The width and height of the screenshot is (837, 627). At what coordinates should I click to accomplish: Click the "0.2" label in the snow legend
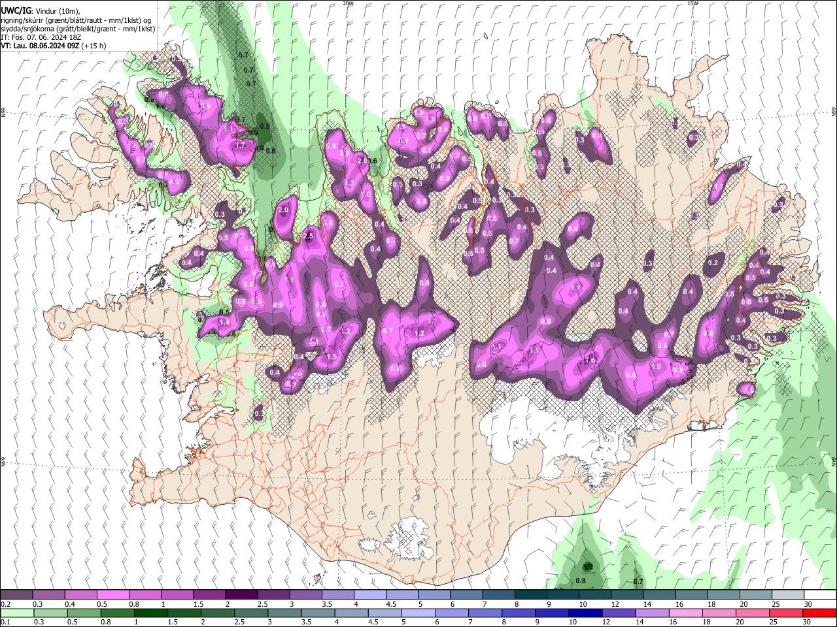tap(6, 604)
